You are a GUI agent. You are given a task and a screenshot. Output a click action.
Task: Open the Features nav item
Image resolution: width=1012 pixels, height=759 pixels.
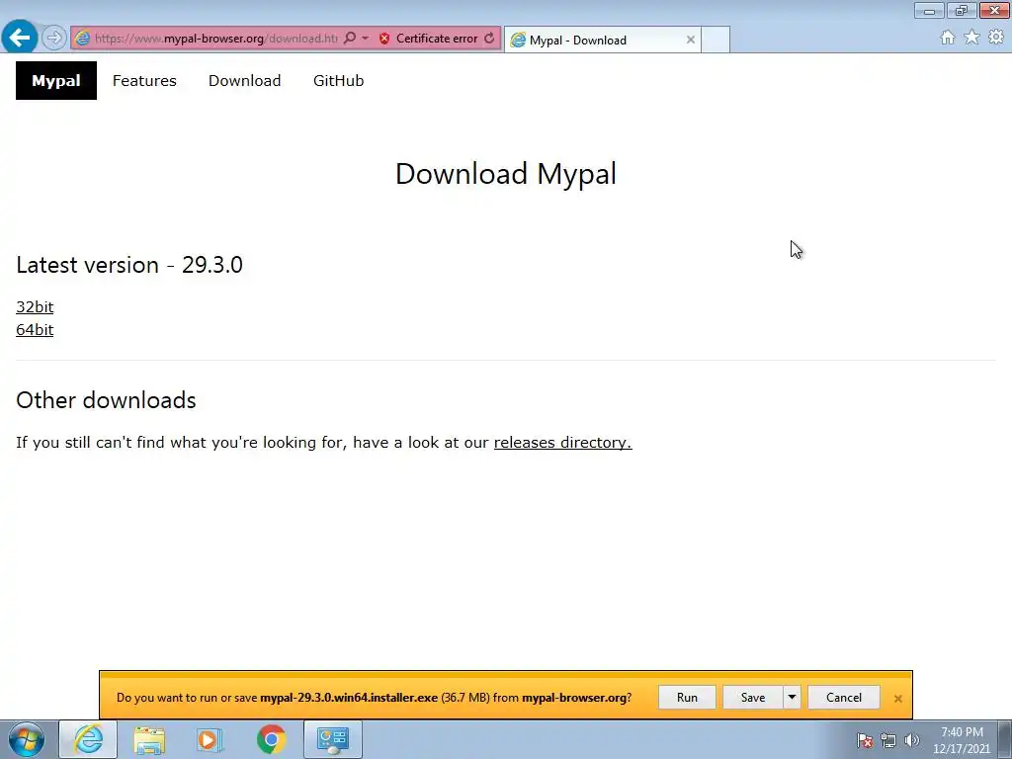(x=144, y=81)
